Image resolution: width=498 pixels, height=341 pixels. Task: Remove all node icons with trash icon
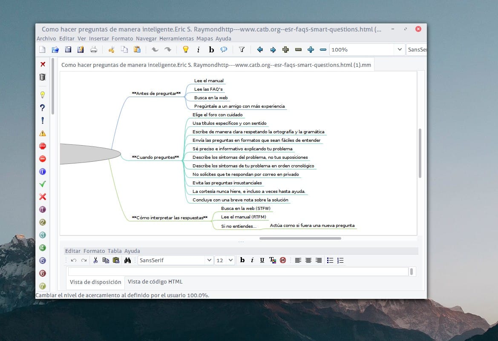coord(42,77)
